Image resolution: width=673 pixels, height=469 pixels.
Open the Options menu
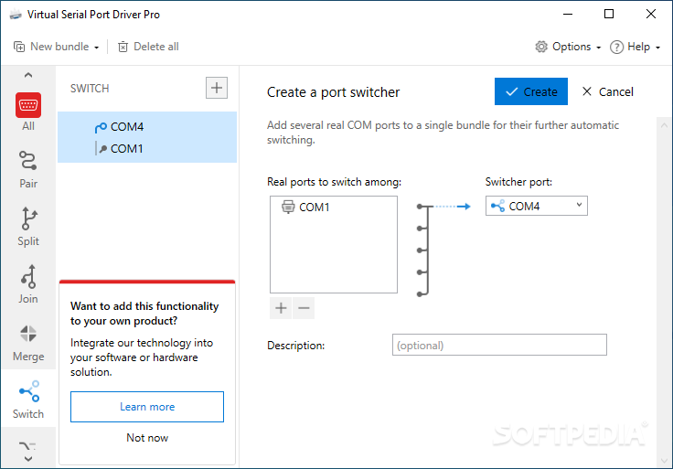click(568, 47)
